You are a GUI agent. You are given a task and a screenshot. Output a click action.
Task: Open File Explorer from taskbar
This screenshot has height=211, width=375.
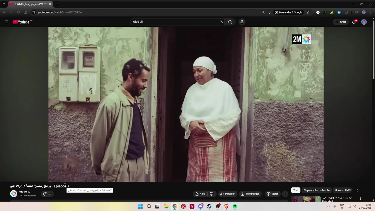166,206
